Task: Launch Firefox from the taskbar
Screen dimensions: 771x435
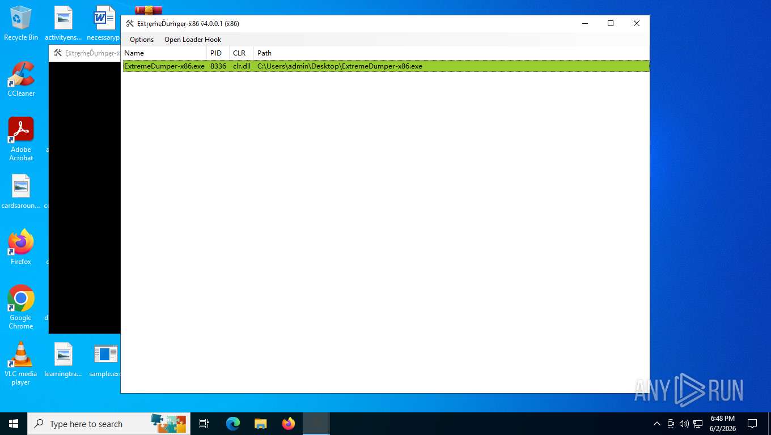Action: (289, 424)
